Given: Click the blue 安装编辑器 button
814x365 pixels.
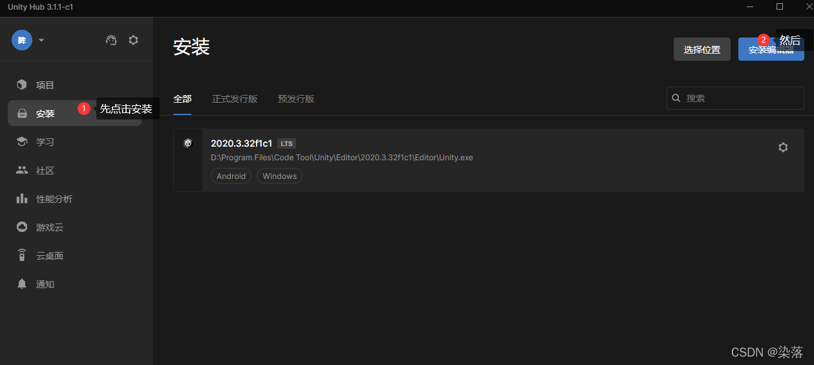Looking at the screenshot, I should 771,49.
